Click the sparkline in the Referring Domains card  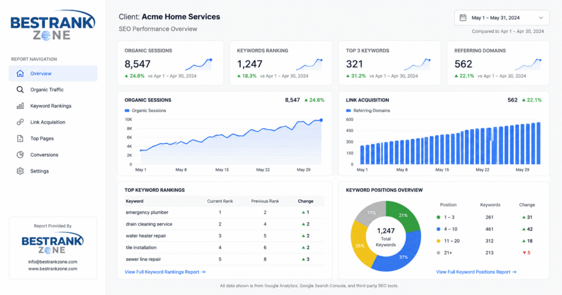529,65
